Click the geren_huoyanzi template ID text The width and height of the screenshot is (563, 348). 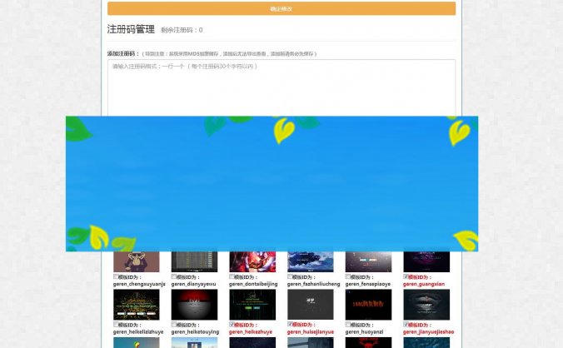click(365, 332)
